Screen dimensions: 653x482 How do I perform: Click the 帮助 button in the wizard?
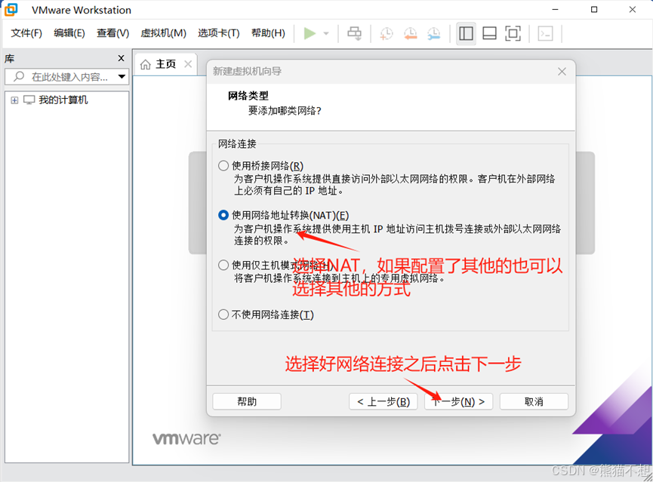coord(246,401)
